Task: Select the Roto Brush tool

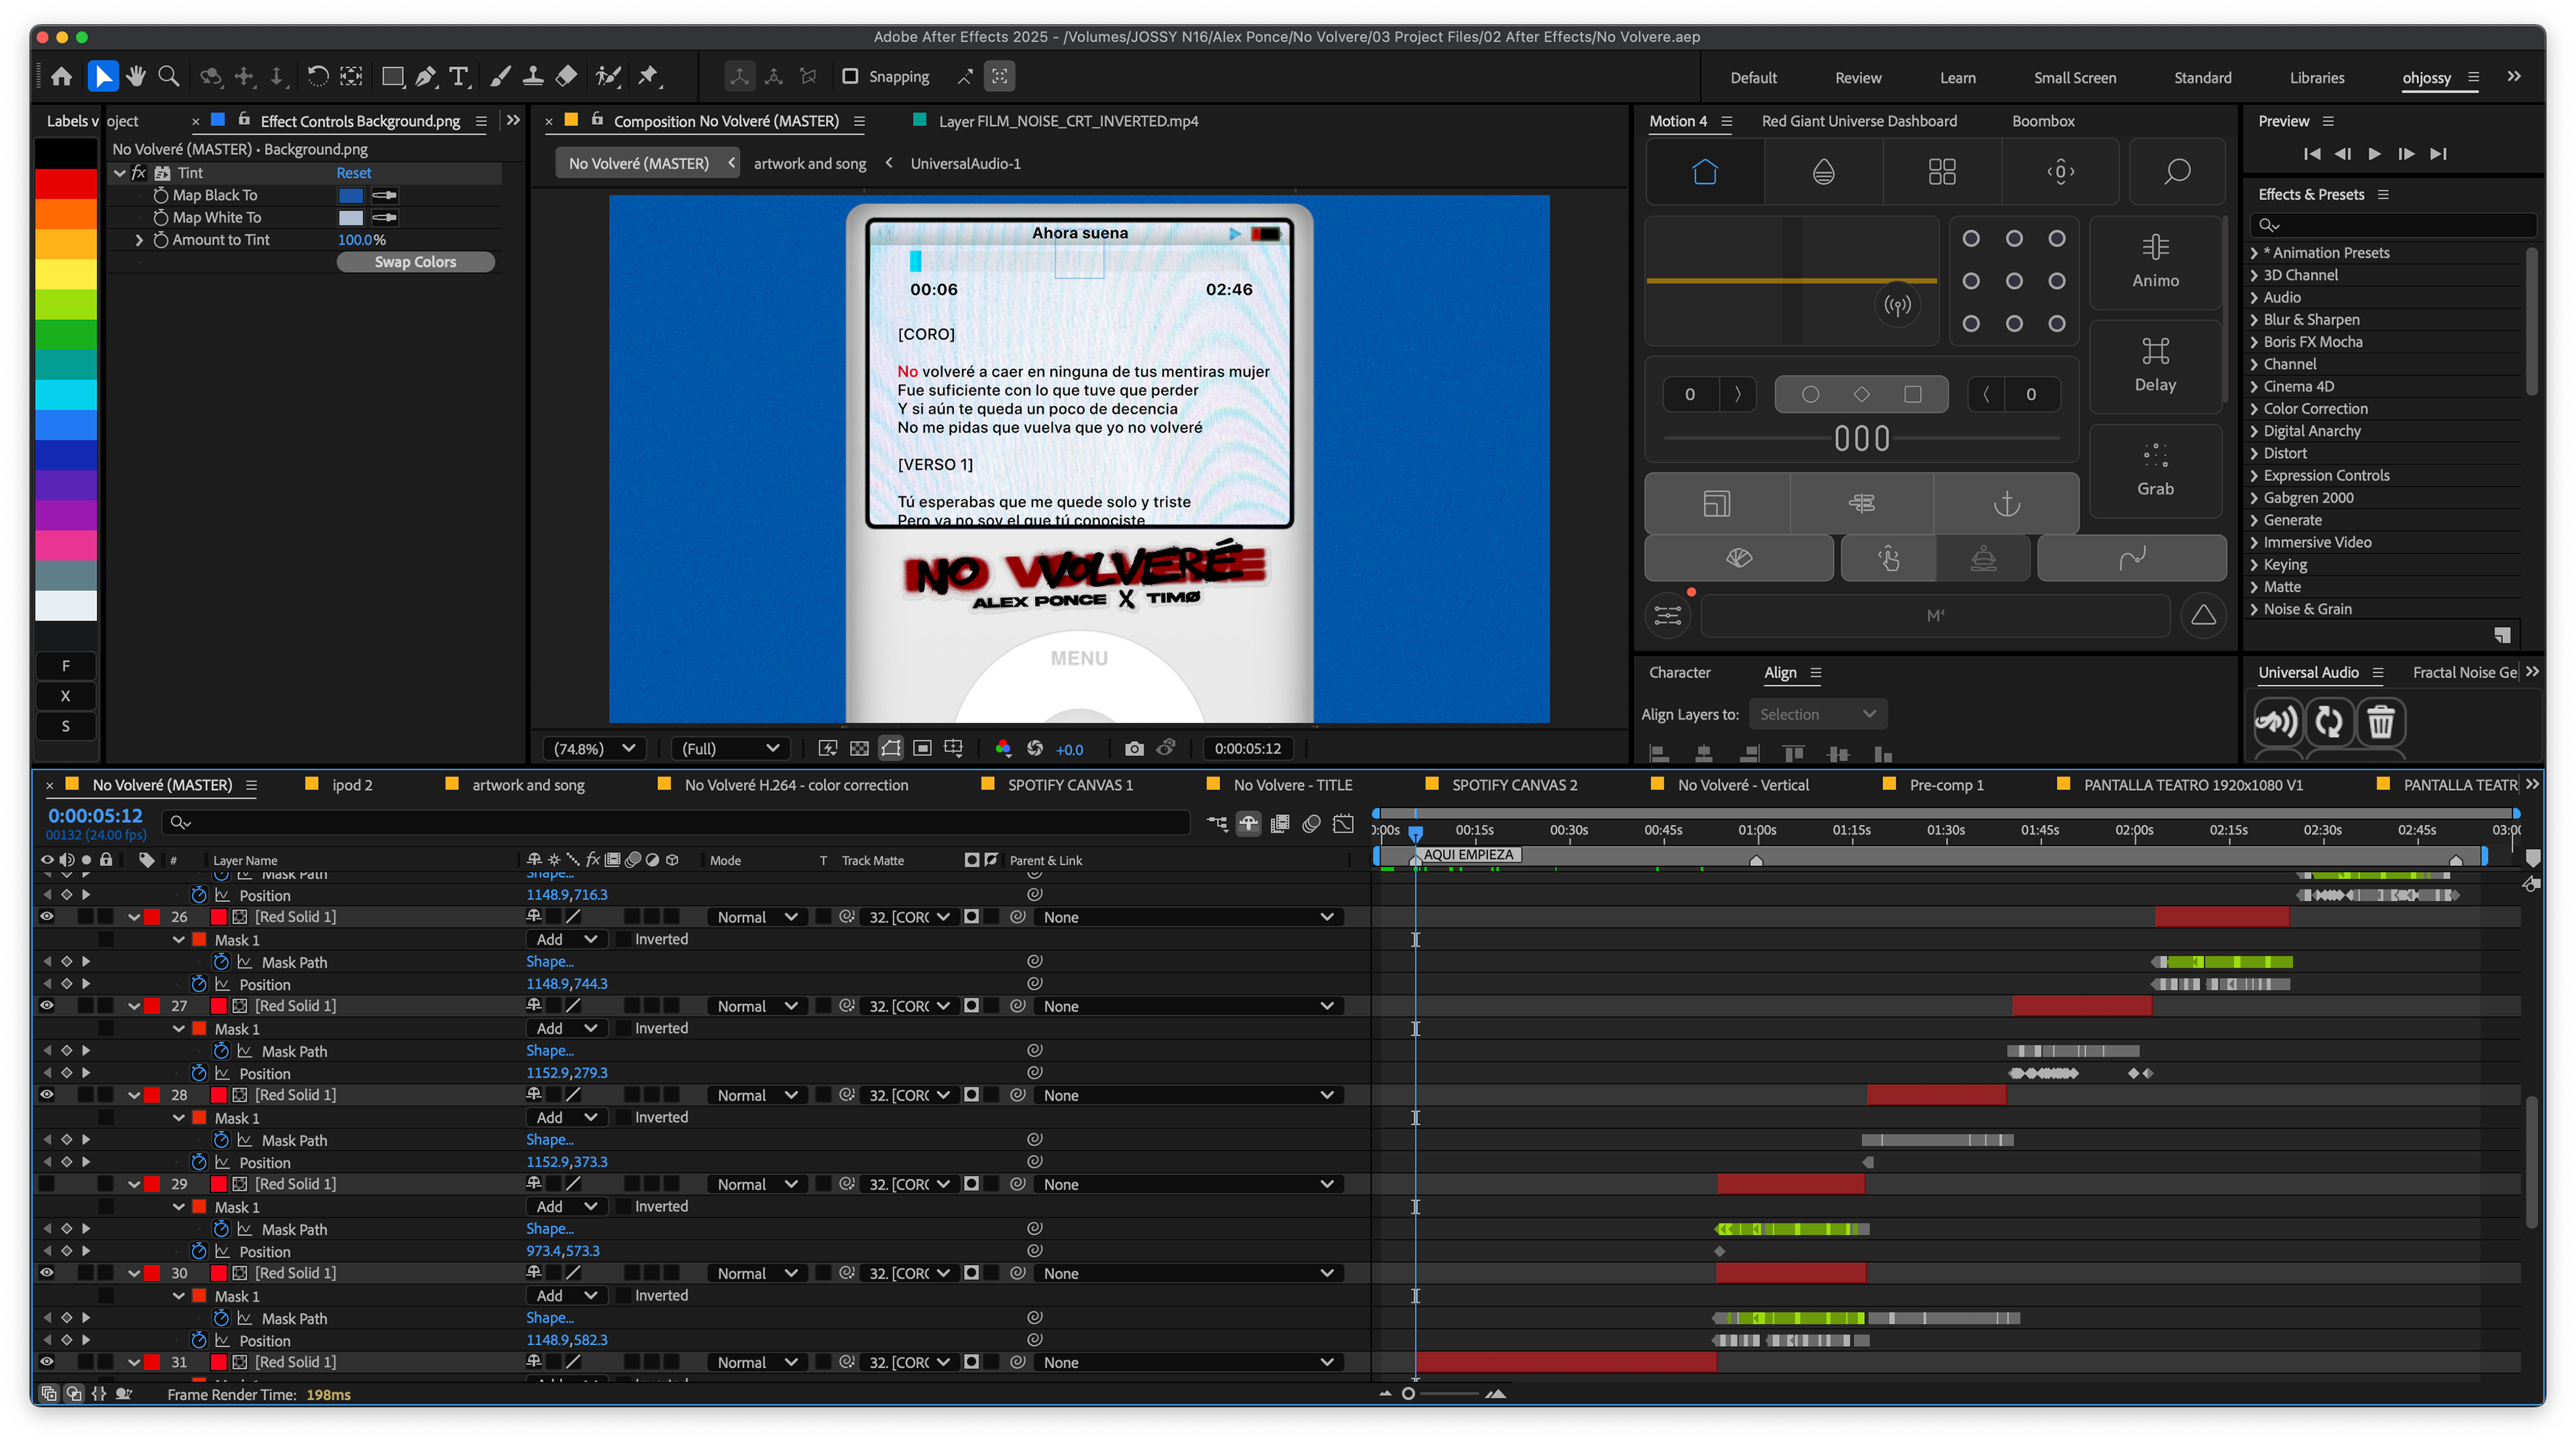Action: [607, 76]
